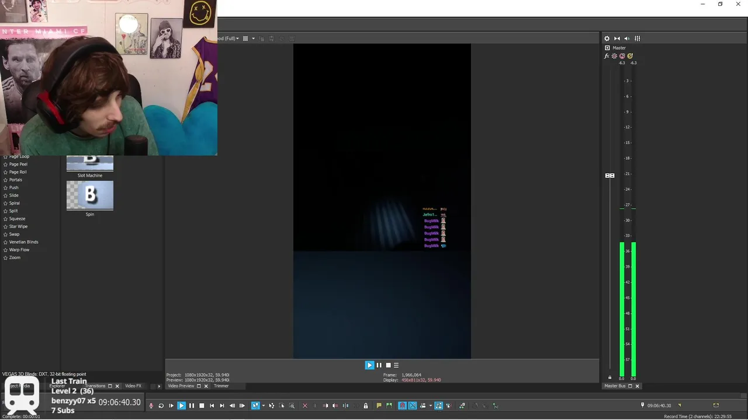Stop playback in the timeline transport
This screenshot has width=748, height=420.
point(202,405)
